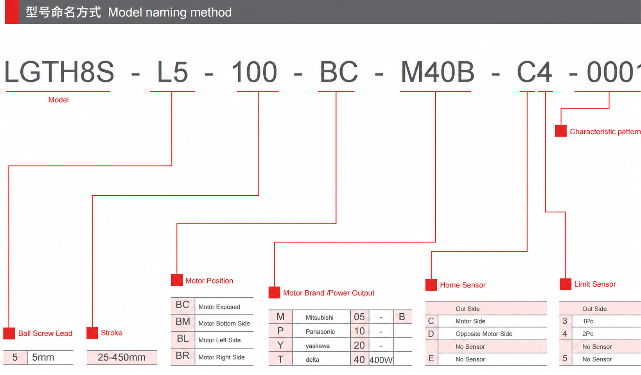This screenshot has height=375, width=641.
Task: Click the 'Stroke' heading
Action: 111,333
